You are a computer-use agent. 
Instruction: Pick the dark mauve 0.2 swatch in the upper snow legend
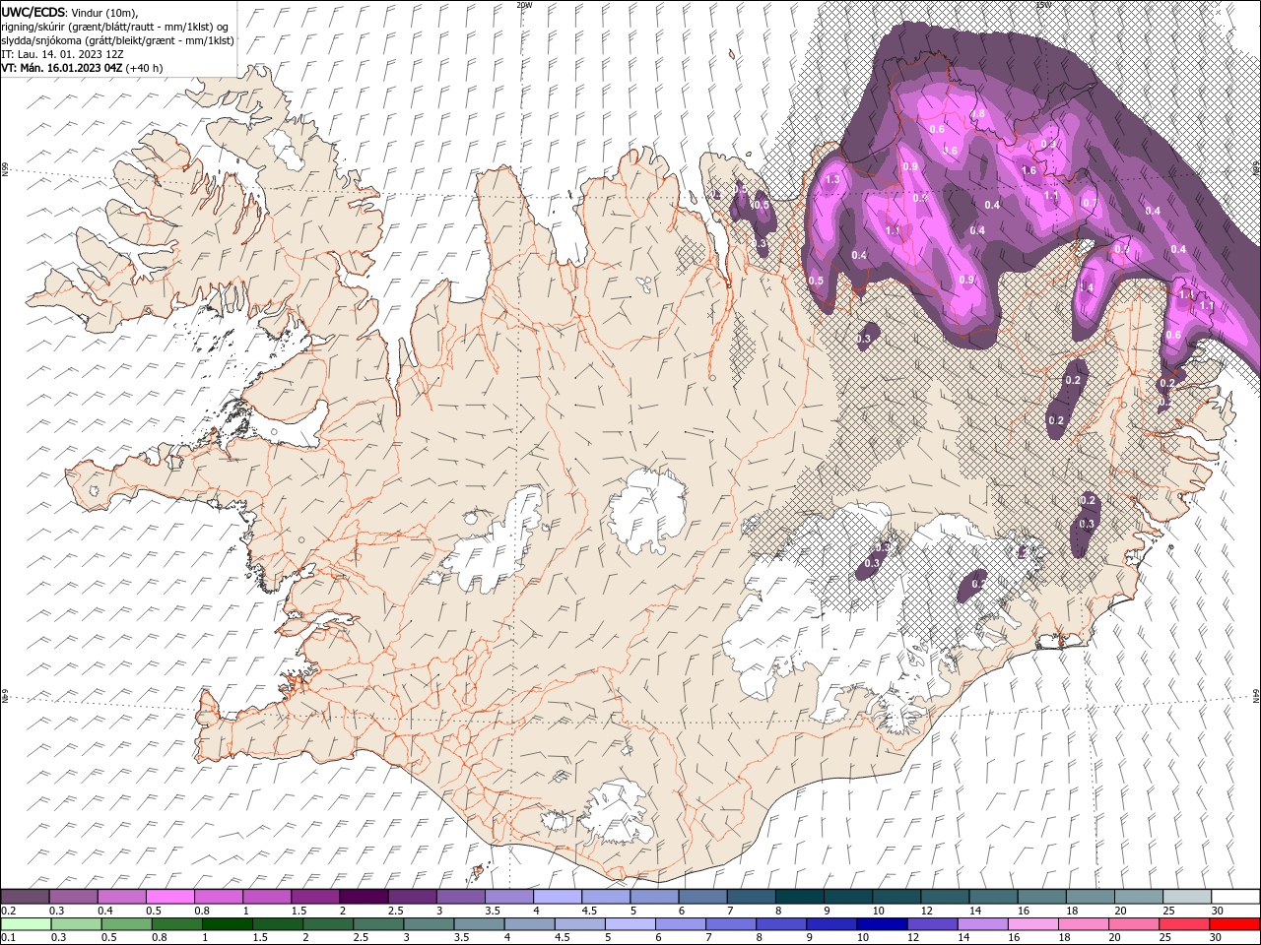point(25,897)
